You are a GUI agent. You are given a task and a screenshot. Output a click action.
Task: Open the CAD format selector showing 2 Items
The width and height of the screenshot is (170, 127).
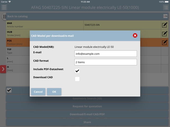105,62
